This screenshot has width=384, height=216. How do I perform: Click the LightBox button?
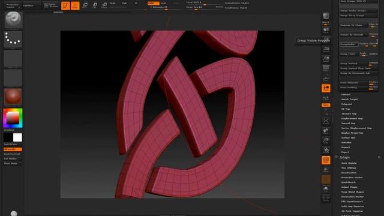(31, 5)
